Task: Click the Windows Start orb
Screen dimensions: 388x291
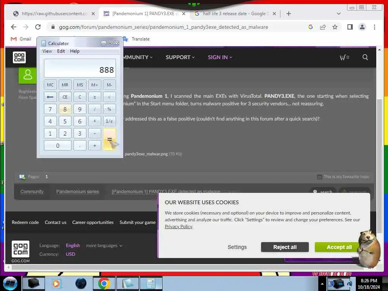Action: (10, 283)
